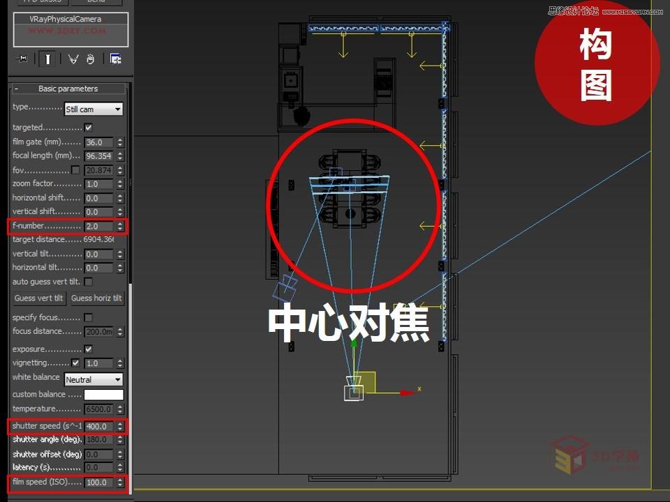670x502 pixels.
Task: Remove modifier using the trash icon
Action: 91,59
